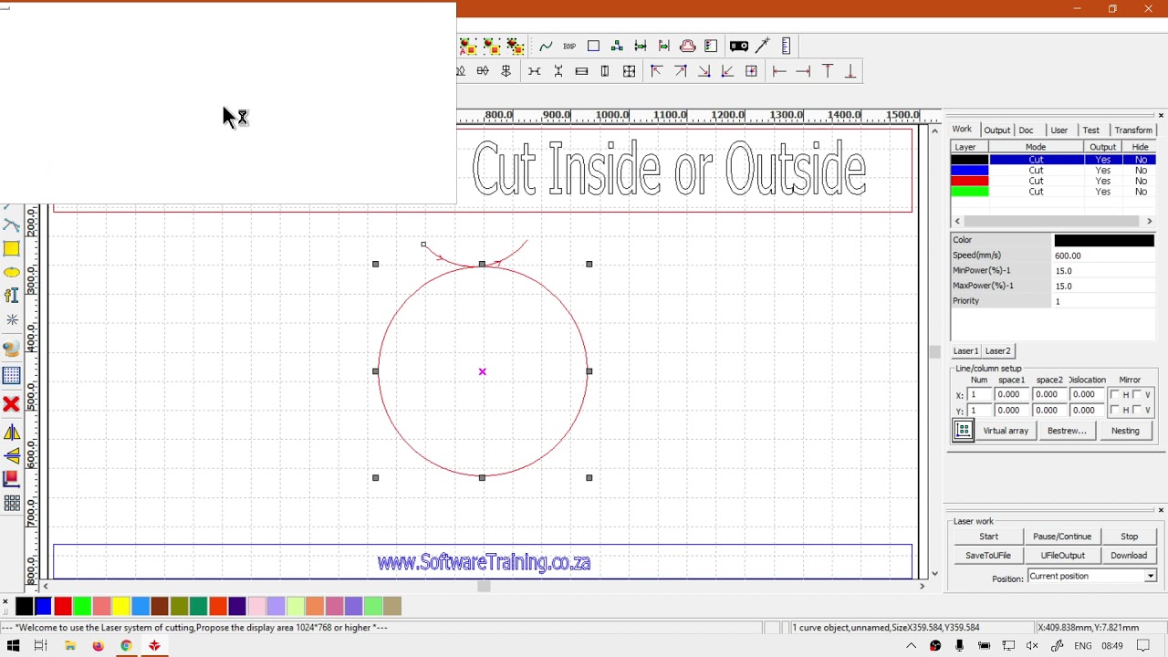
Task: Switch to the Output tab
Action: pos(996,130)
